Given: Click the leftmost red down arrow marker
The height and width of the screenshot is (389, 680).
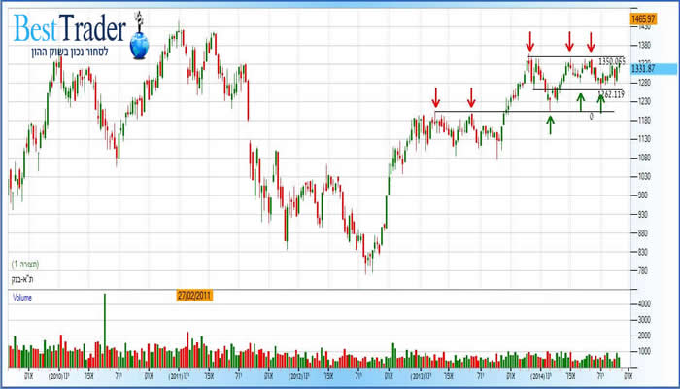Looking at the screenshot, I should pyautogui.click(x=436, y=96).
